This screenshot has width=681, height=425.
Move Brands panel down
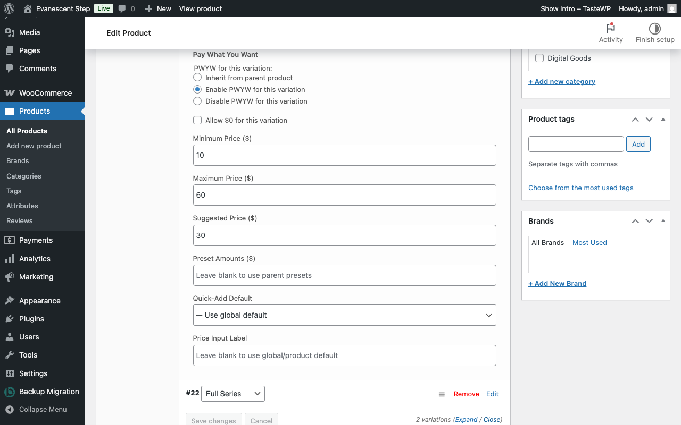click(649, 221)
